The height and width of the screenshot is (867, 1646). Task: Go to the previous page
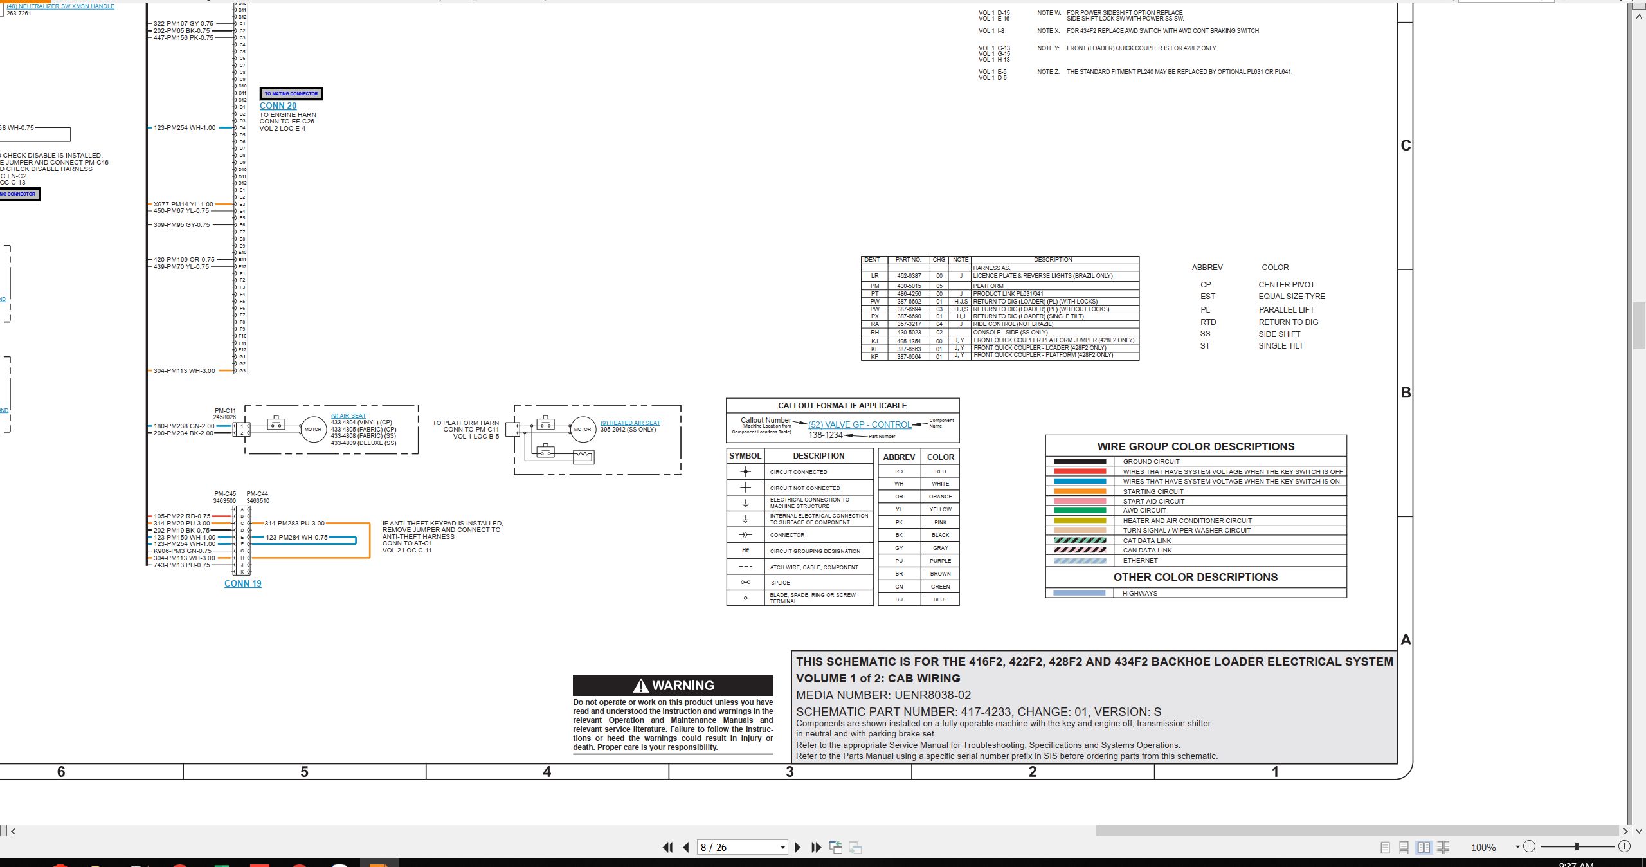click(686, 848)
